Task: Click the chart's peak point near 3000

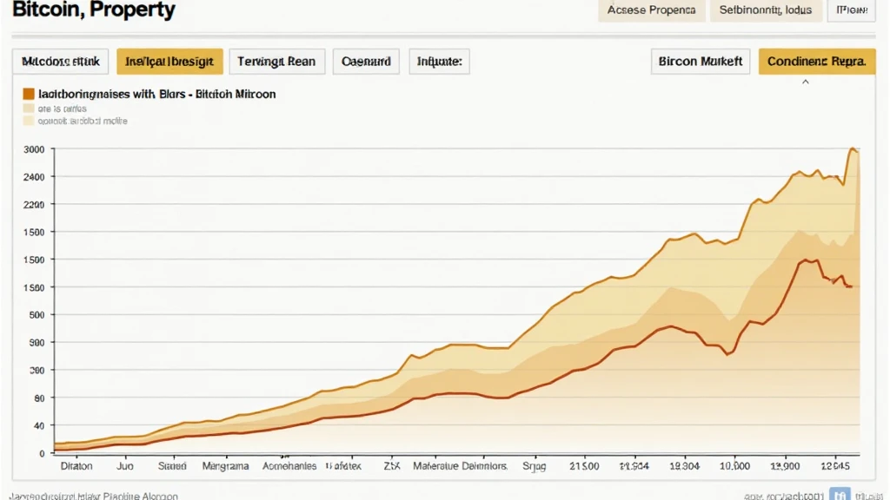Action: (853, 149)
